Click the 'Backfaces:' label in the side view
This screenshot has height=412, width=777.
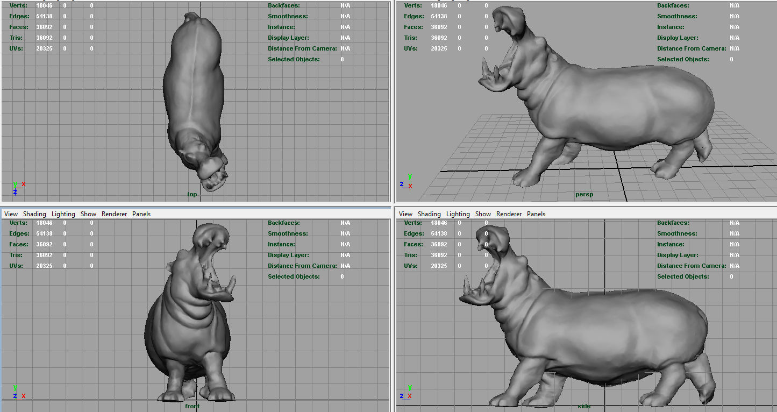pyautogui.click(x=674, y=223)
